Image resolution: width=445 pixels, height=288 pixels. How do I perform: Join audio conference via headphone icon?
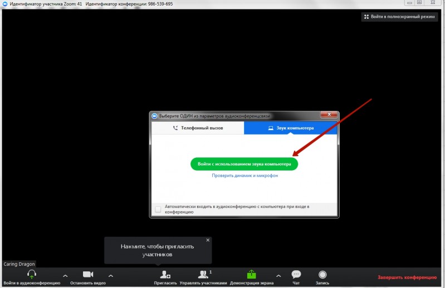point(32,274)
